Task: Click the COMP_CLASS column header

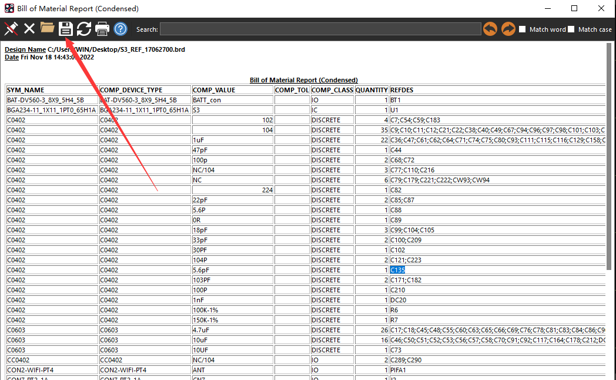Action: pyautogui.click(x=332, y=90)
